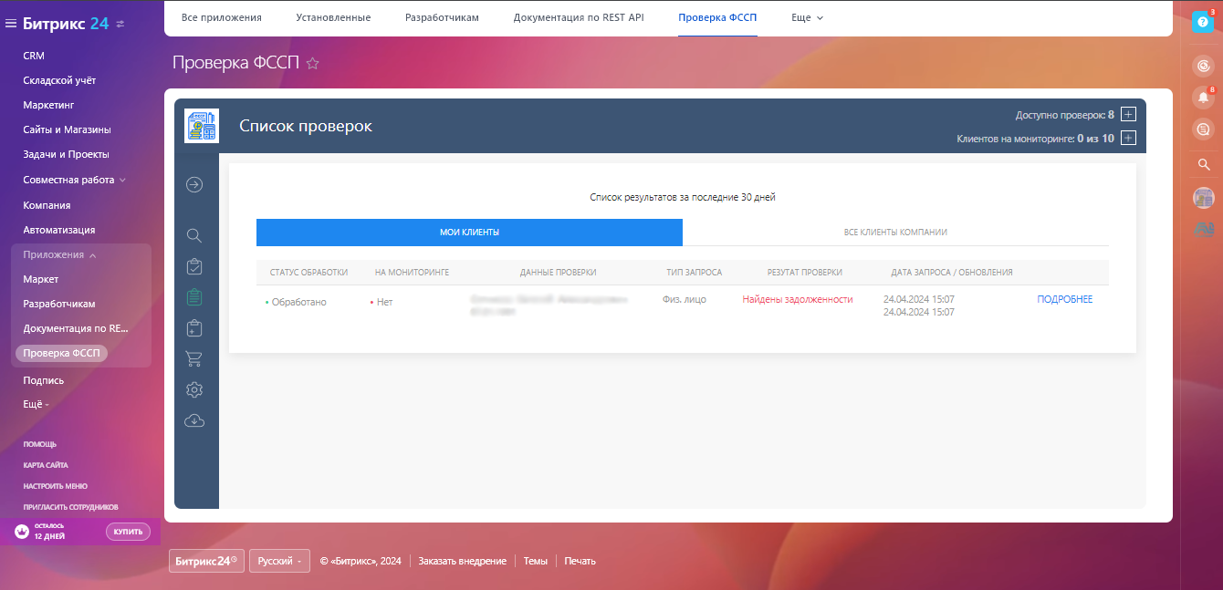Expand the Еще dropdown in top menu
Screen dimensions: 1223x590
(x=807, y=17)
